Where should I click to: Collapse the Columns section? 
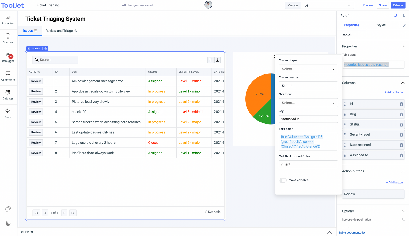pos(403,83)
